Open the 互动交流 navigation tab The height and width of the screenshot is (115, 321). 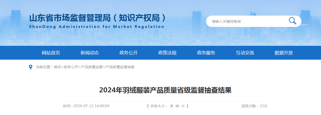point(245,53)
